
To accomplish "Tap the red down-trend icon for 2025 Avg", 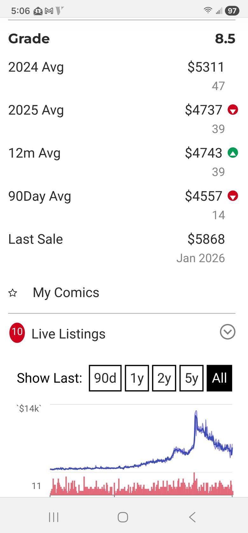I will (233, 110).
